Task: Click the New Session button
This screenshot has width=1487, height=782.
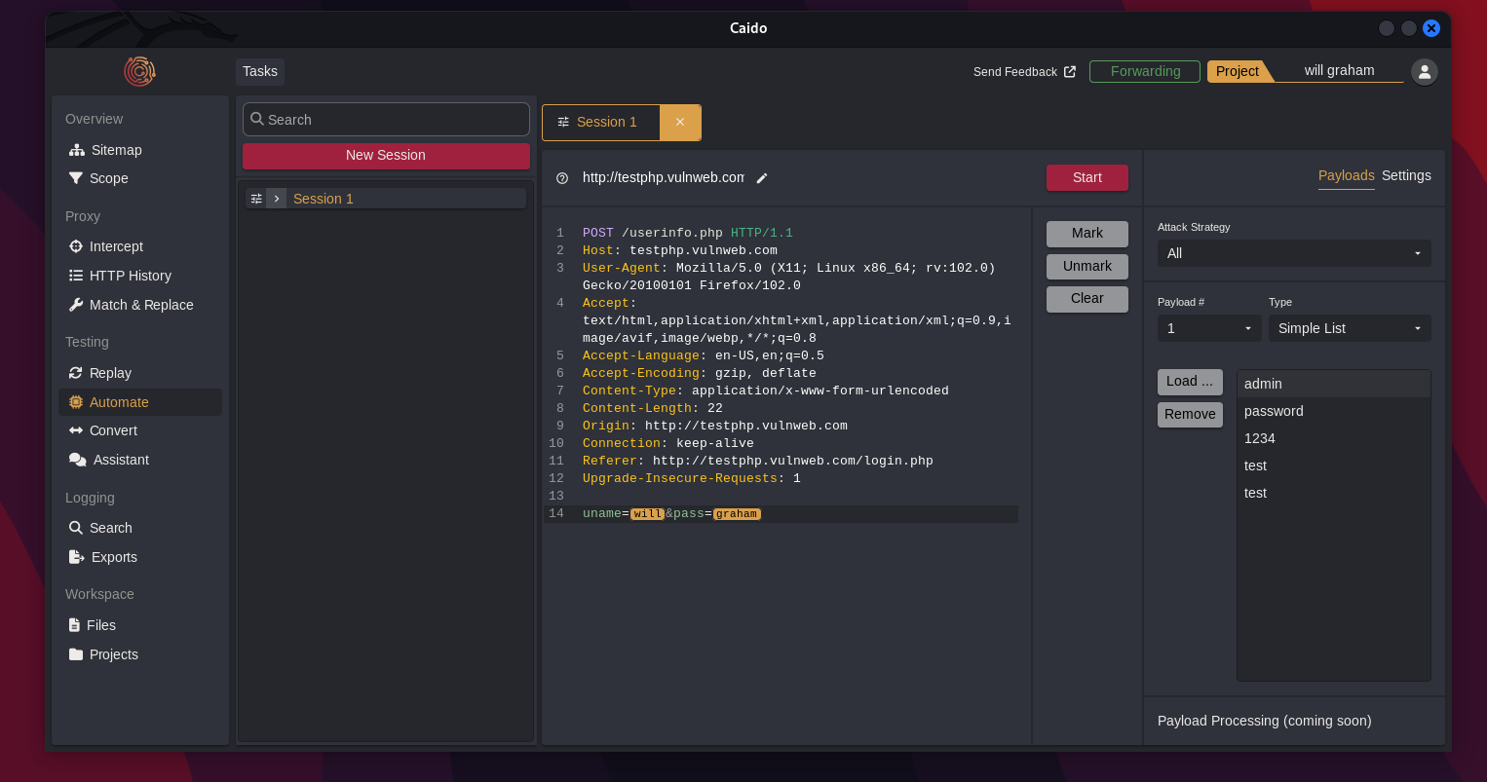Action: pos(386,156)
